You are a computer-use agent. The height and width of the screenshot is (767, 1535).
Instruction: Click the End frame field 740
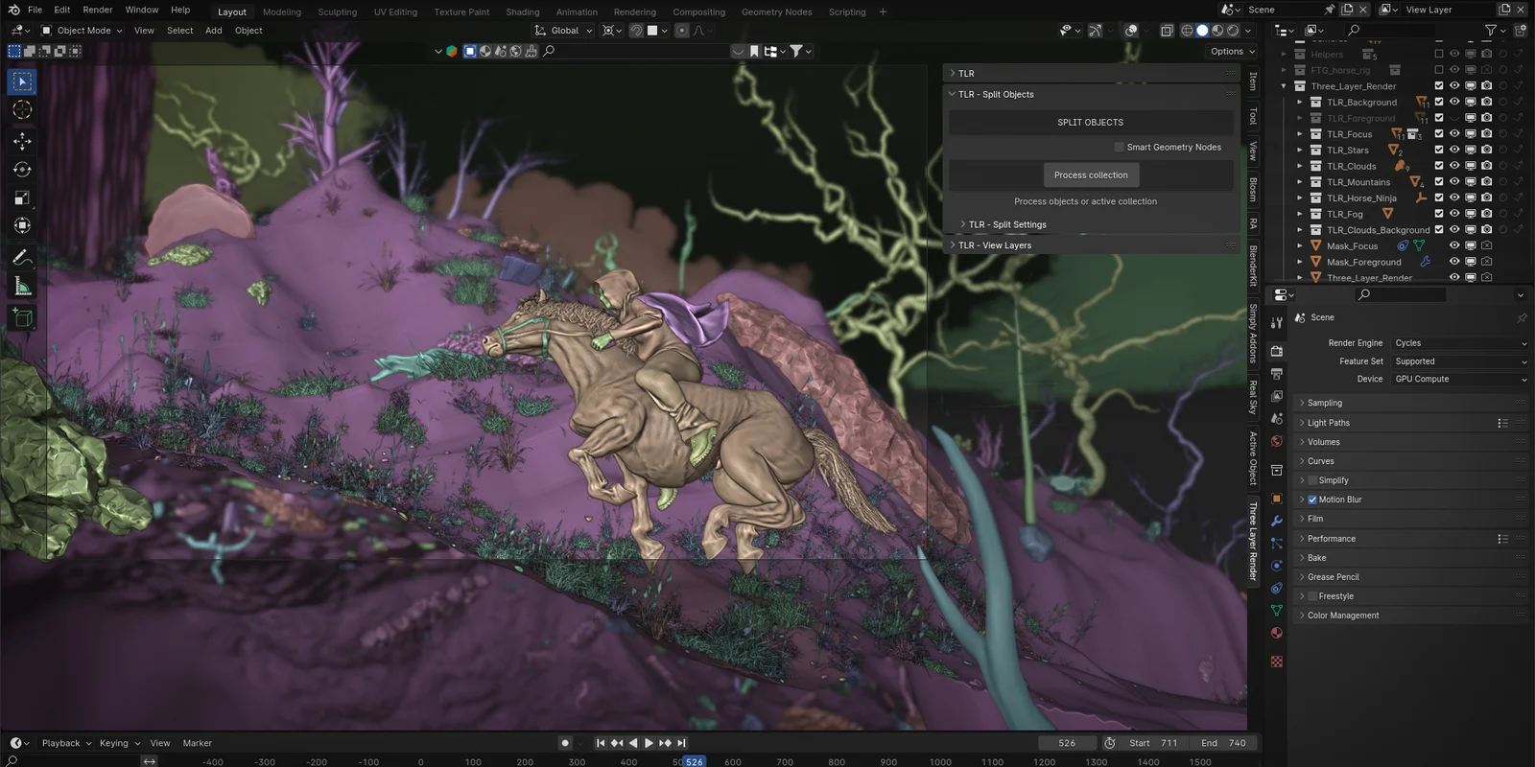point(1223,743)
